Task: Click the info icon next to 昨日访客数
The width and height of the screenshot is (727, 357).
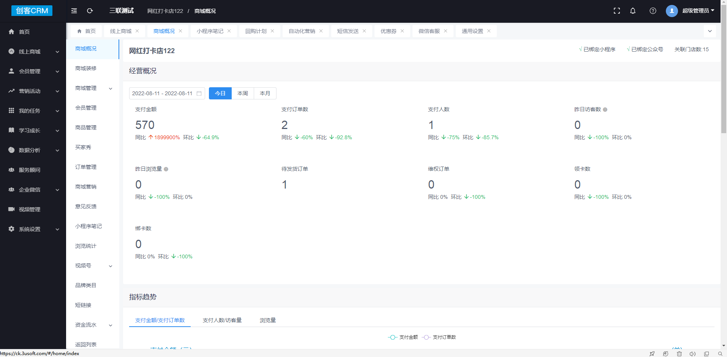Action: click(605, 110)
